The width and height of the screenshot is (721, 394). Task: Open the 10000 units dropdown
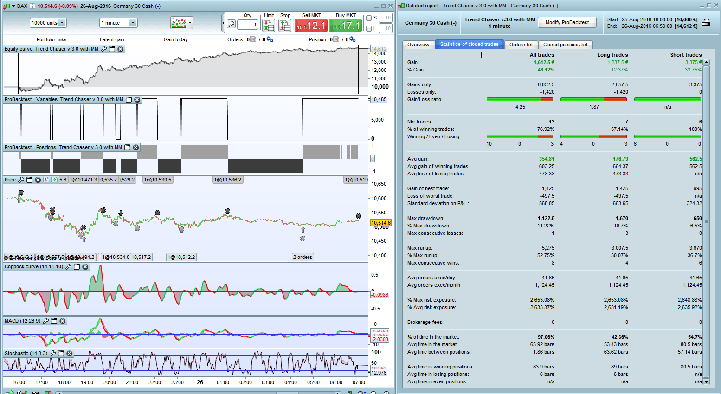point(48,23)
